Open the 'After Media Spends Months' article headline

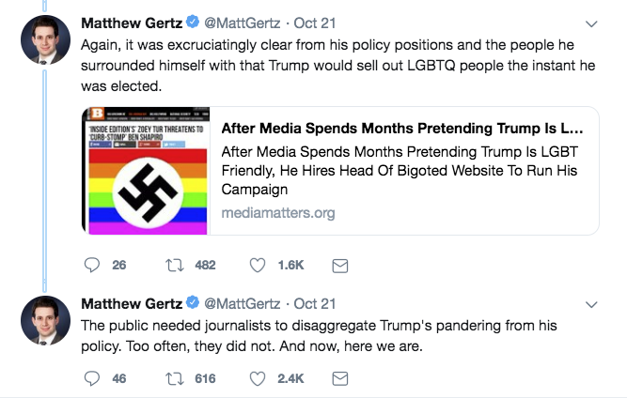pos(401,128)
